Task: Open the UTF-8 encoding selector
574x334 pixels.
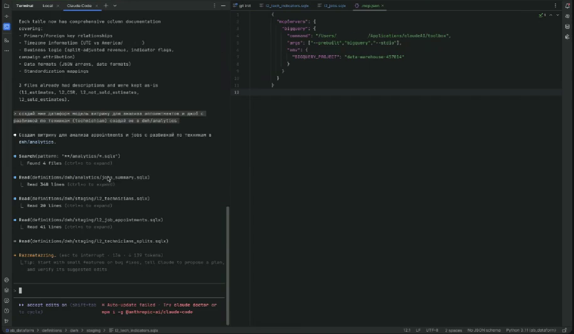Action: pyautogui.click(x=431, y=330)
